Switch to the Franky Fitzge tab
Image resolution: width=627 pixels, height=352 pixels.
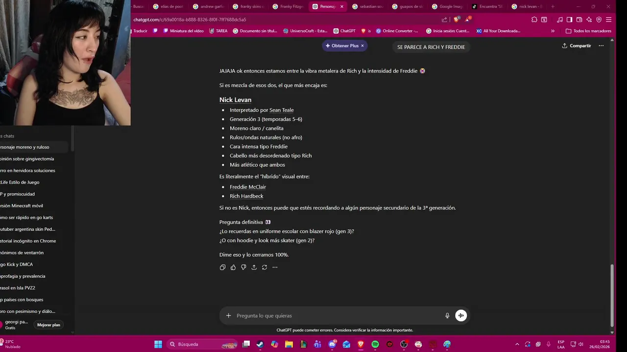tap(288, 6)
